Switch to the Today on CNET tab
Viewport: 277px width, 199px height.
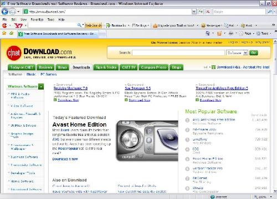[x=22, y=67]
